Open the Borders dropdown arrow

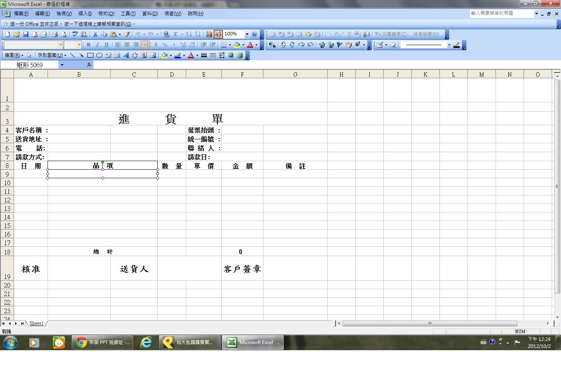point(230,45)
